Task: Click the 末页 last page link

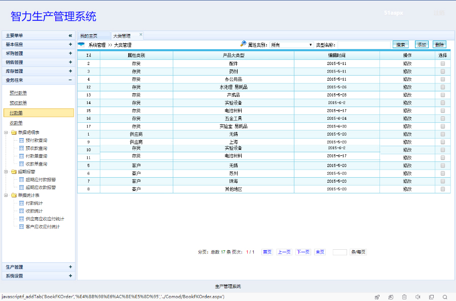Action: click(320, 252)
